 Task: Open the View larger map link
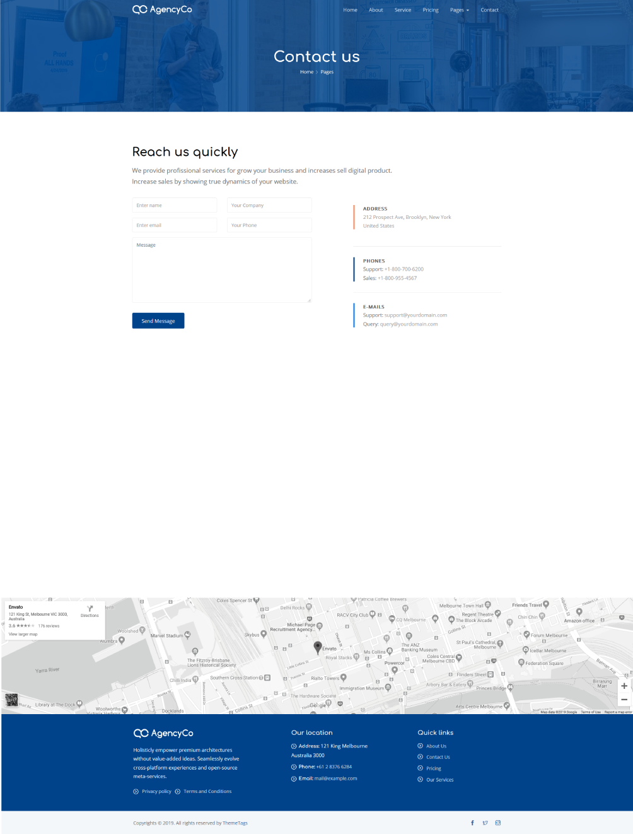point(23,634)
